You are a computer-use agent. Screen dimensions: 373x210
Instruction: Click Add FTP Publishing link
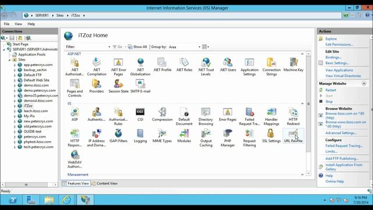tap(342, 159)
